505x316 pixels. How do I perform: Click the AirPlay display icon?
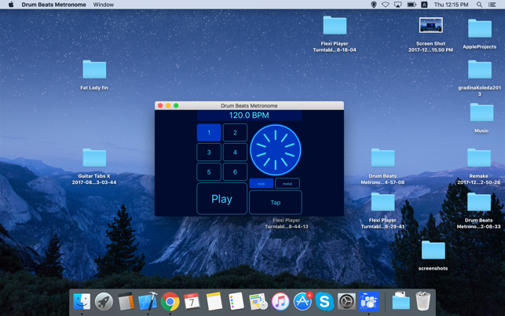(x=398, y=5)
